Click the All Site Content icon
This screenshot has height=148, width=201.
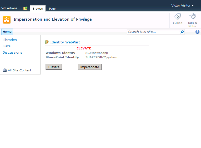(5, 70)
